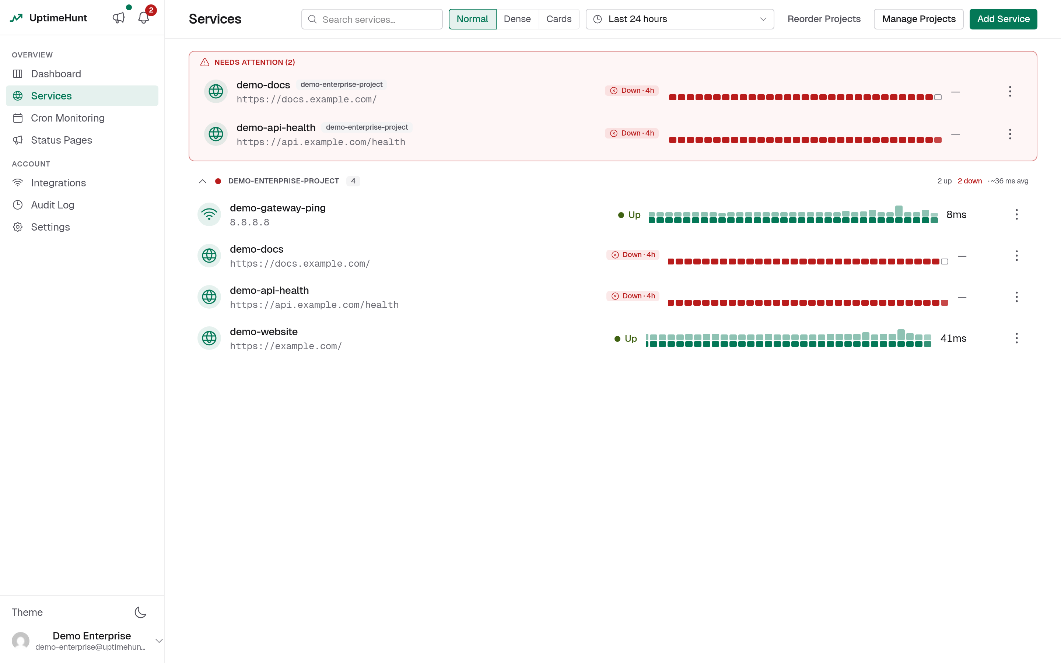The height and width of the screenshot is (663, 1061).
Task: Click Down 4h badge of demo-docs in Needs Attention
Action: pos(632,90)
